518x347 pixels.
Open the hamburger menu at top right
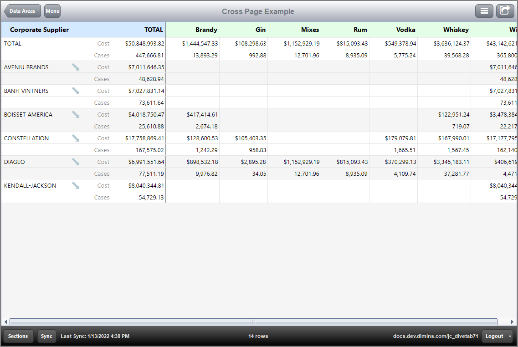tap(484, 11)
